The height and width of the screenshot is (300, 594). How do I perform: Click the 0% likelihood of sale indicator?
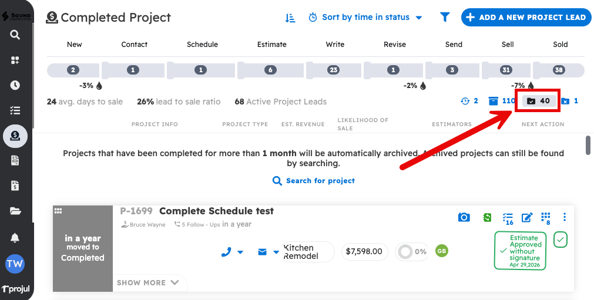tap(411, 251)
